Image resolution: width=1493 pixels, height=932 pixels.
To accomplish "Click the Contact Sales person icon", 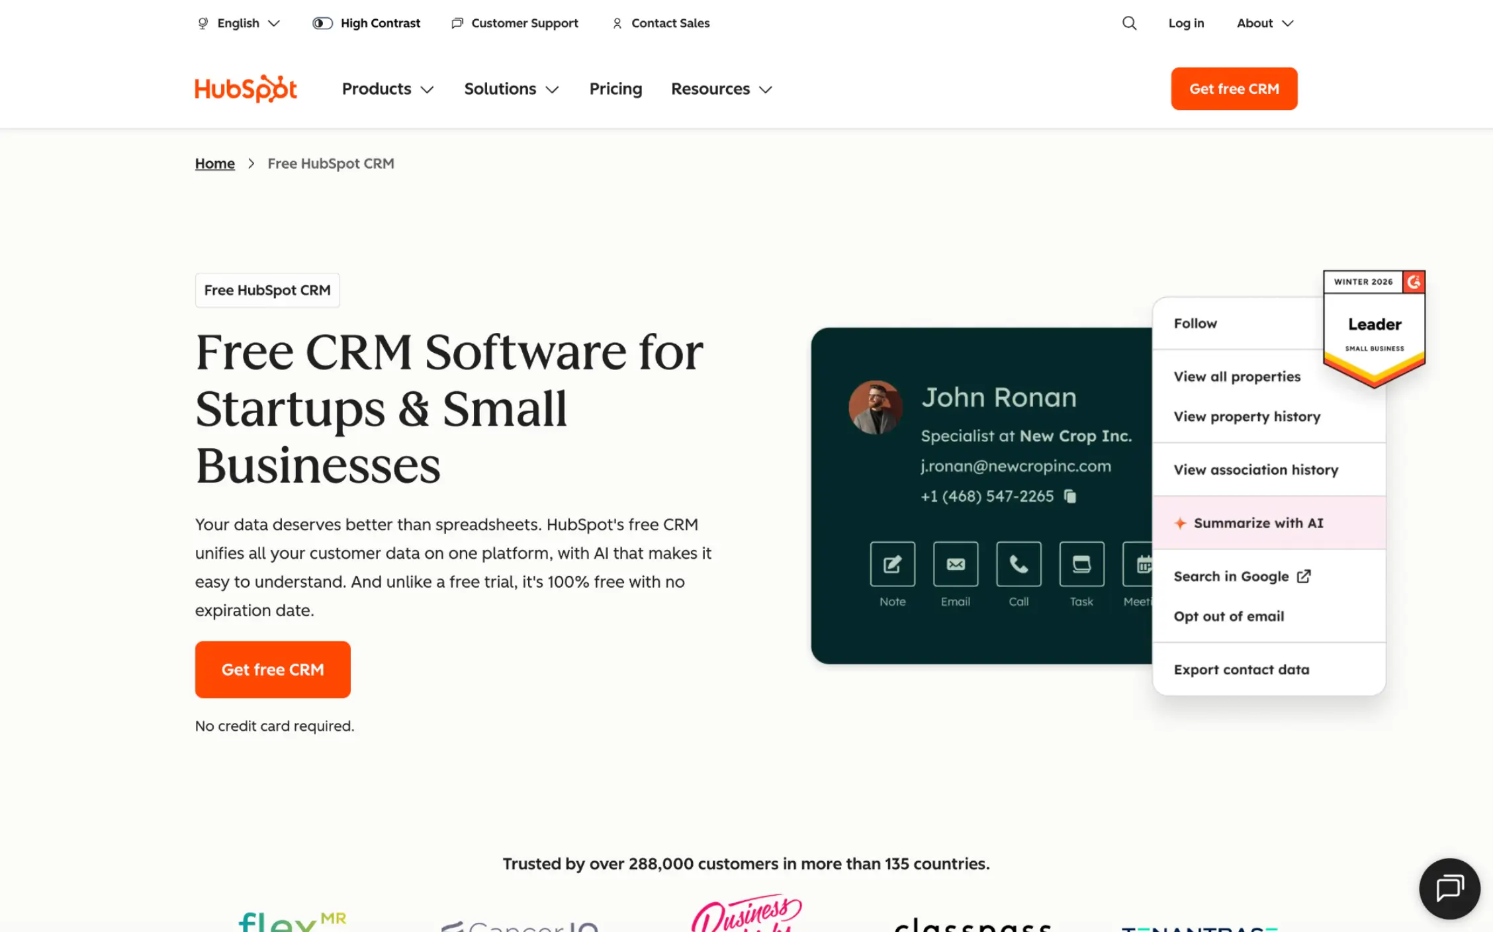I will coord(617,23).
